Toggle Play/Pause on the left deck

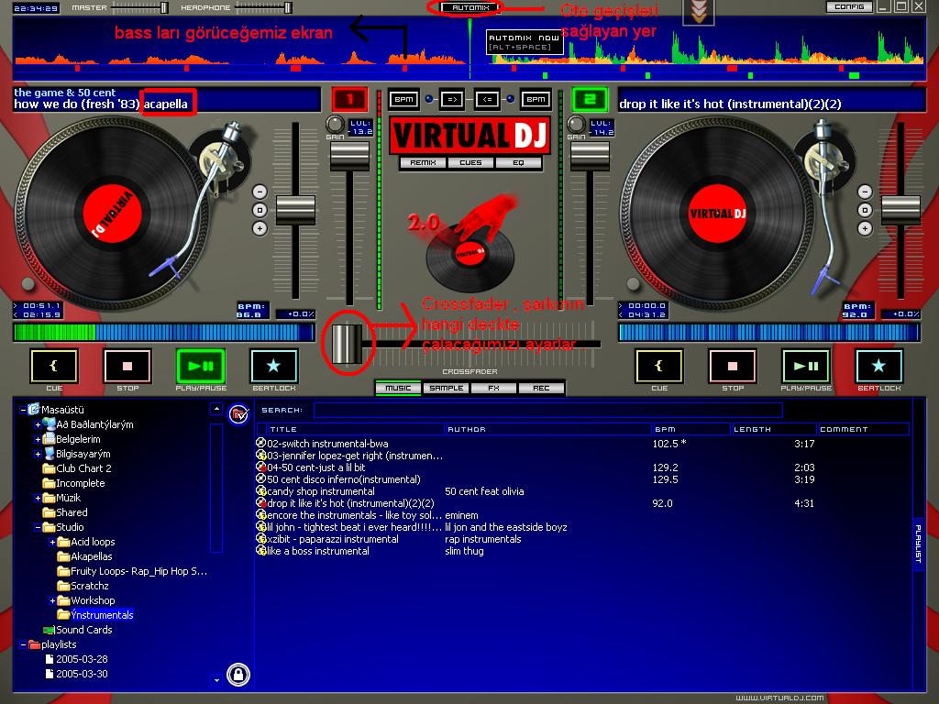pos(201,366)
